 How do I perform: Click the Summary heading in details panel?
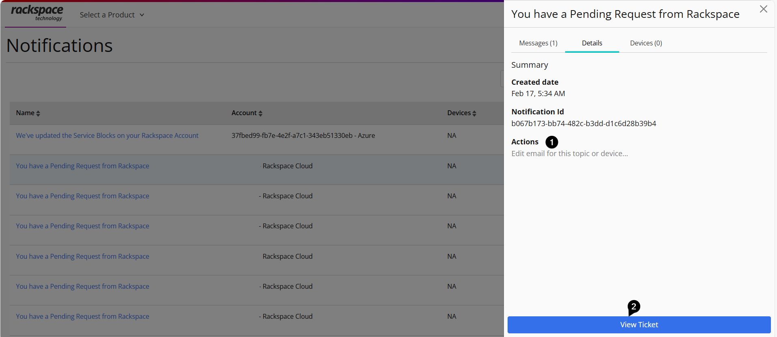(529, 65)
